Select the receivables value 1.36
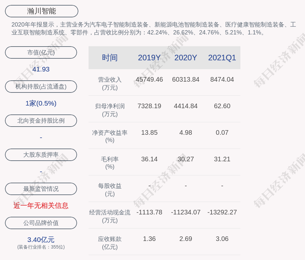This screenshot has height=260, width=305. (x=149, y=239)
